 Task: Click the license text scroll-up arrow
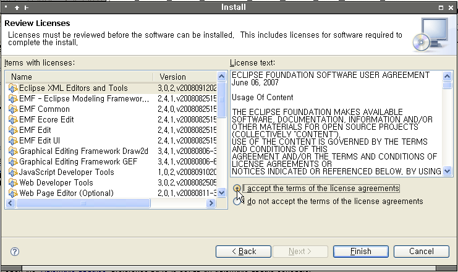pos(447,77)
